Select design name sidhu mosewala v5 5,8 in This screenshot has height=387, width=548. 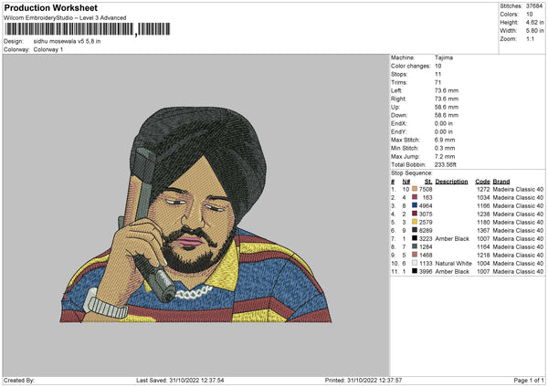click(67, 41)
